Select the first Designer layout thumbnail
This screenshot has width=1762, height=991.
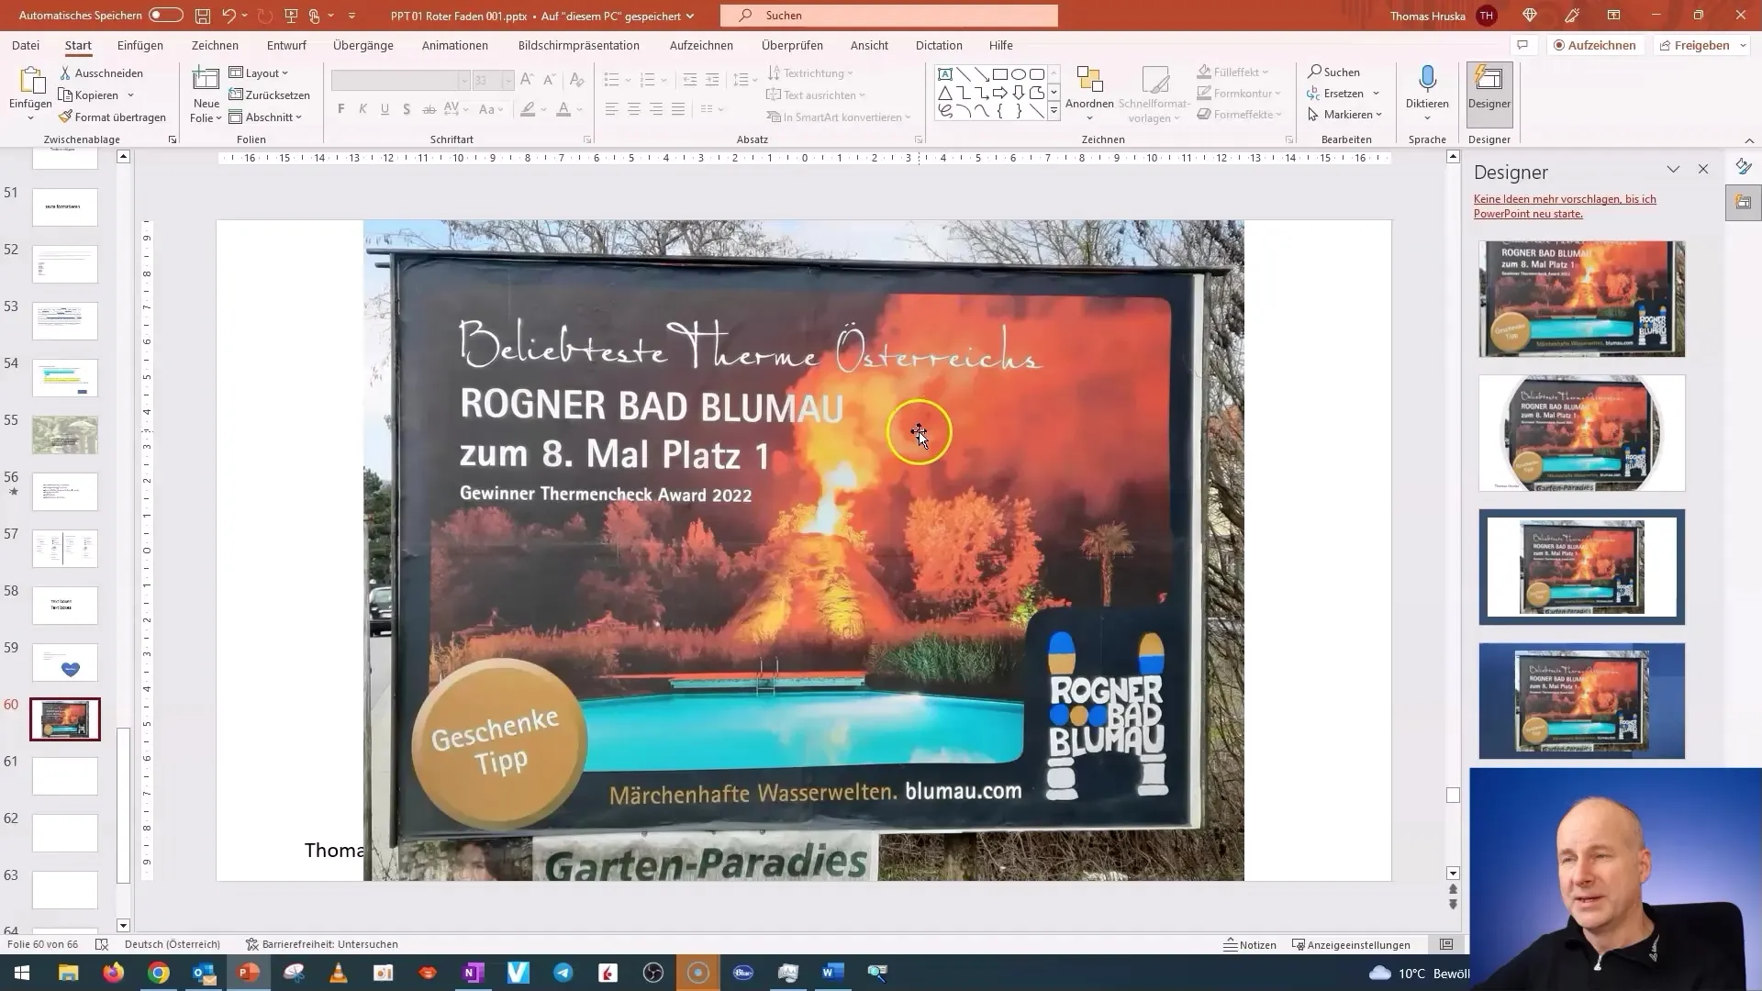(x=1581, y=299)
